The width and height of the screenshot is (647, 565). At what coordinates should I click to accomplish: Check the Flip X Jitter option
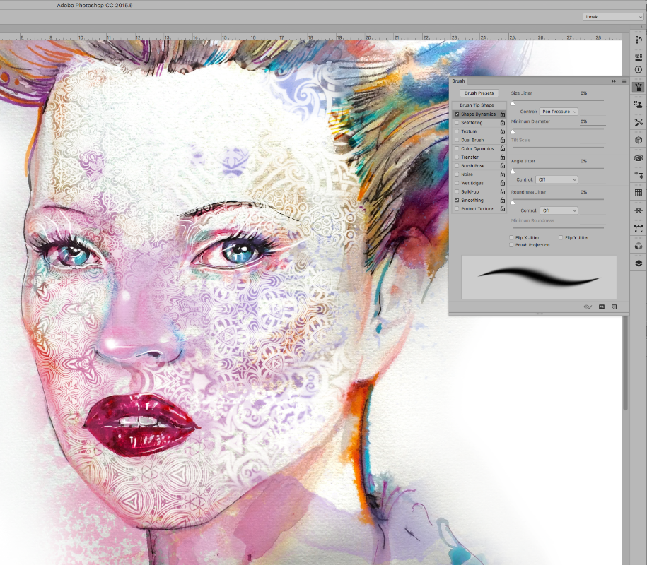[x=511, y=238]
